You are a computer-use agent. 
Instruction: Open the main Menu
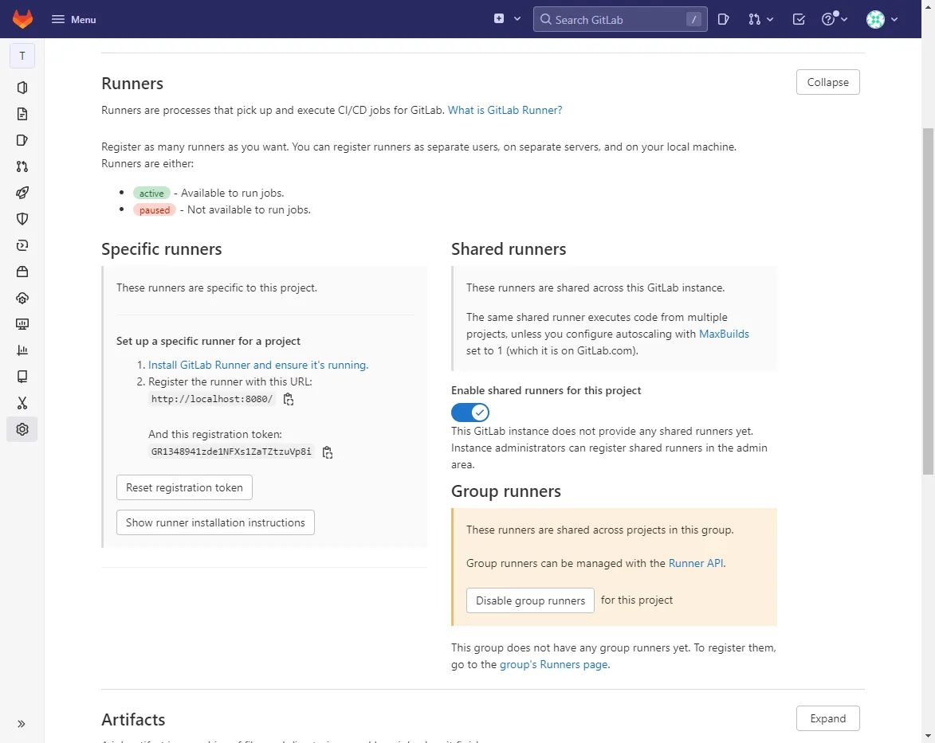pyautogui.click(x=73, y=19)
